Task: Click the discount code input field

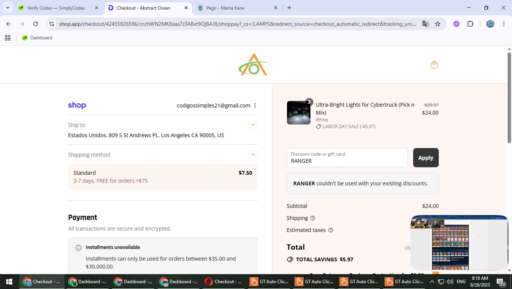Action: click(347, 158)
